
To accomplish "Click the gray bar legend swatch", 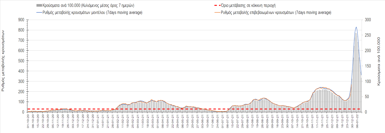I will pyautogui.click(x=39, y=5).
